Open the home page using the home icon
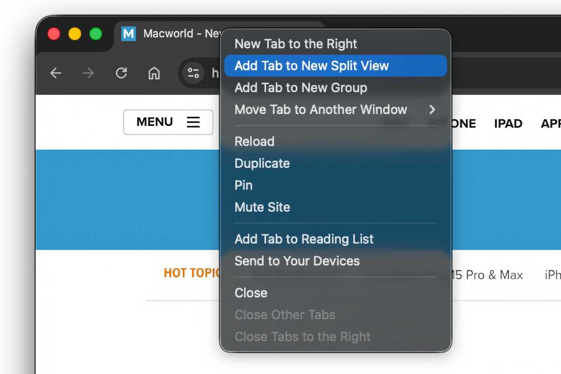Image resolution: width=561 pixels, height=374 pixels. click(x=154, y=73)
